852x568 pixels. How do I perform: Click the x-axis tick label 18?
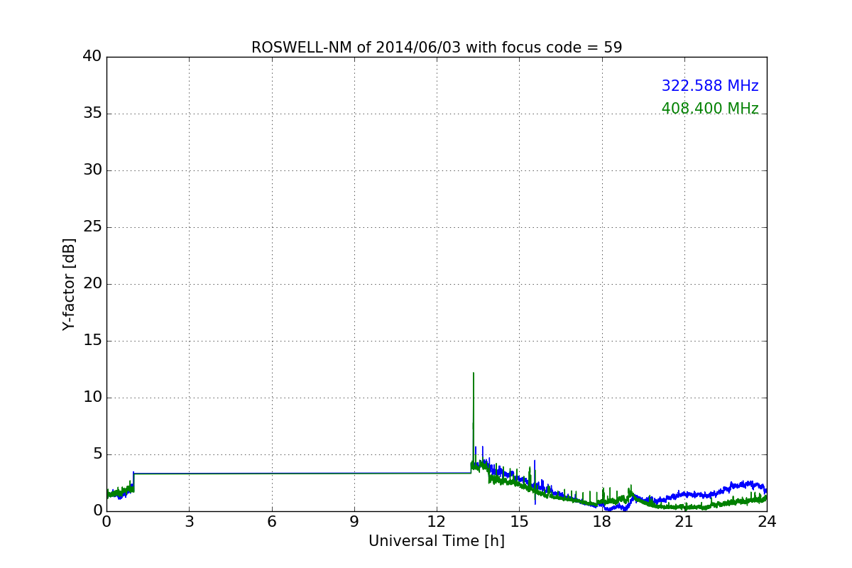tap(602, 522)
